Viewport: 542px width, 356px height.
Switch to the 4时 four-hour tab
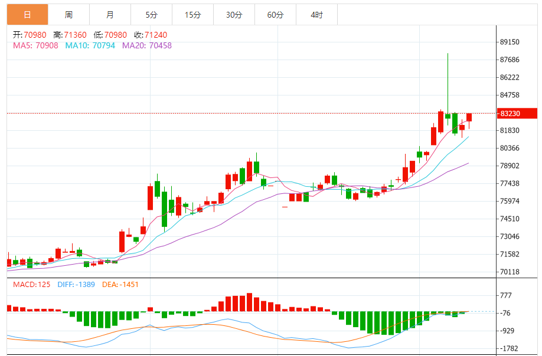(317, 15)
